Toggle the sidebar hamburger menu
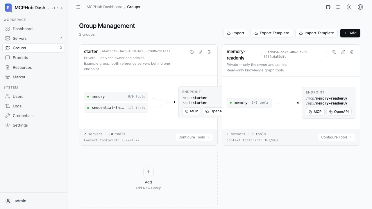The height and width of the screenshot is (209, 372). point(78,7)
